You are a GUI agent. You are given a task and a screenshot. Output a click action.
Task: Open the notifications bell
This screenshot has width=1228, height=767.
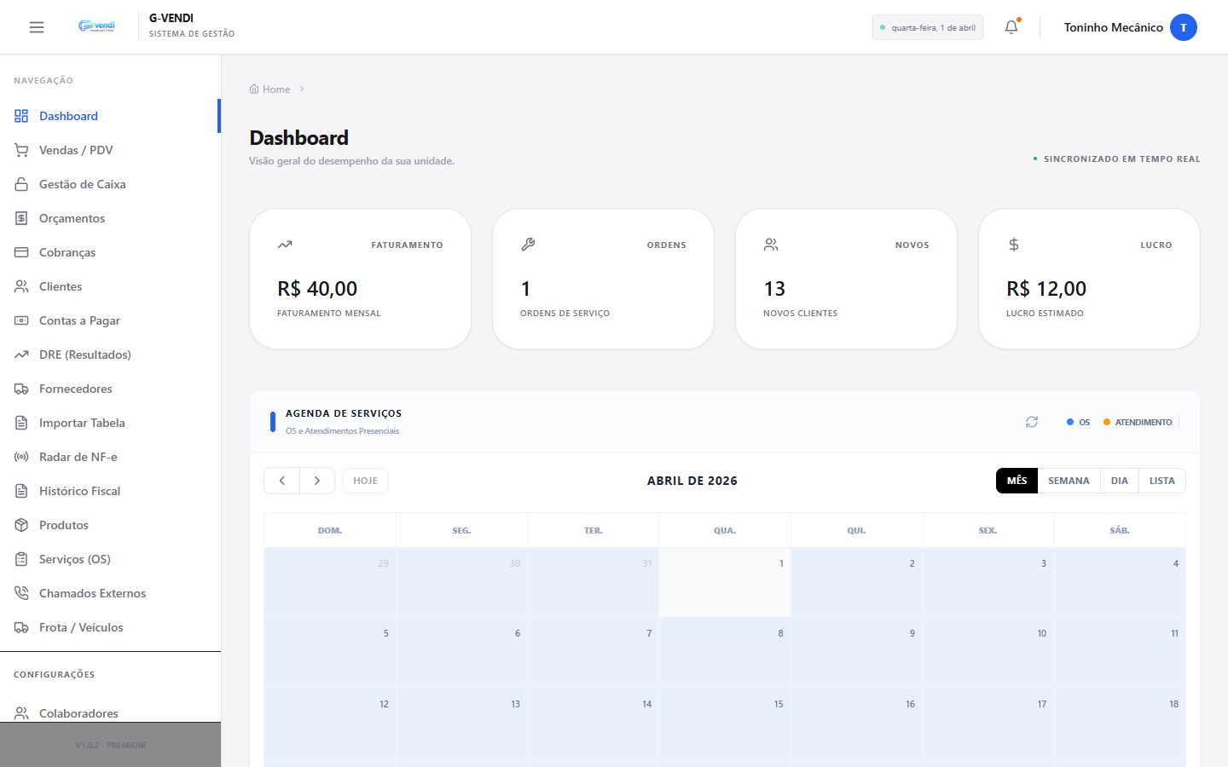coord(1011,27)
